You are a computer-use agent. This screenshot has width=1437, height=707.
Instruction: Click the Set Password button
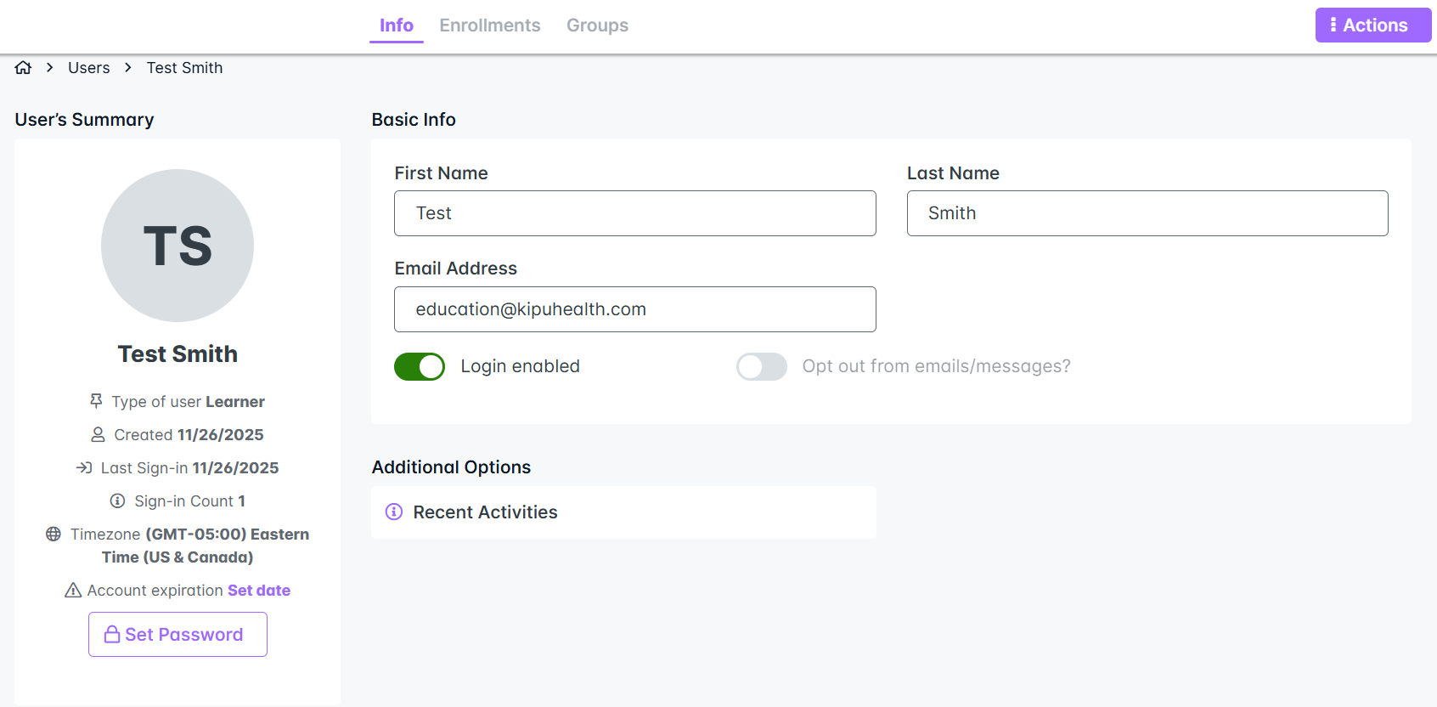pyautogui.click(x=178, y=635)
